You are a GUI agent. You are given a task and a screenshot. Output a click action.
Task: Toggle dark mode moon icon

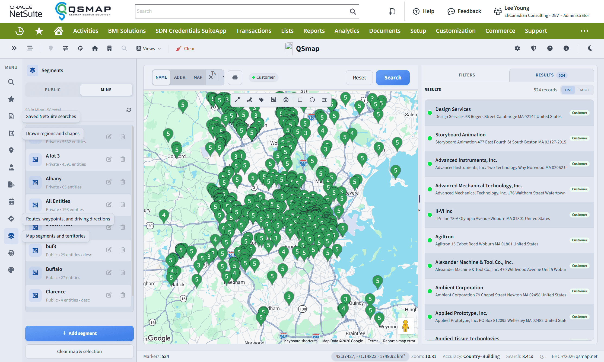(x=590, y=48)
